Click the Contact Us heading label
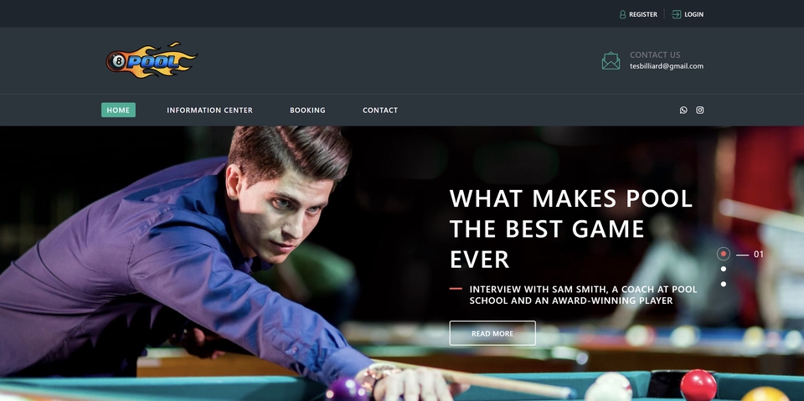This screenshot has width=804, height=401. tap(655, 55)
